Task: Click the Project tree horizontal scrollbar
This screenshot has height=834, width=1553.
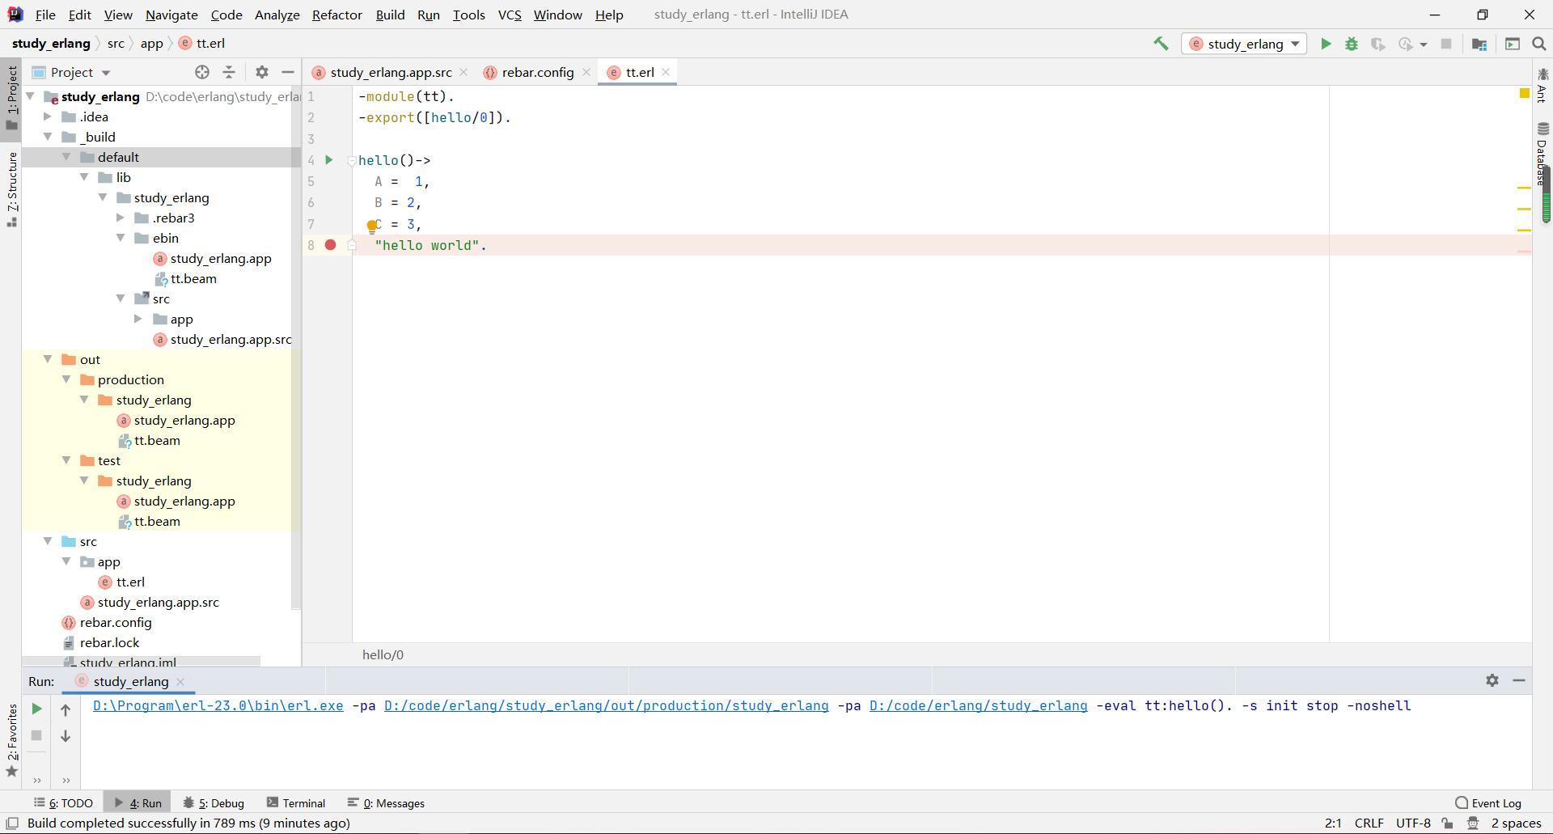Action: click(142, 662)
